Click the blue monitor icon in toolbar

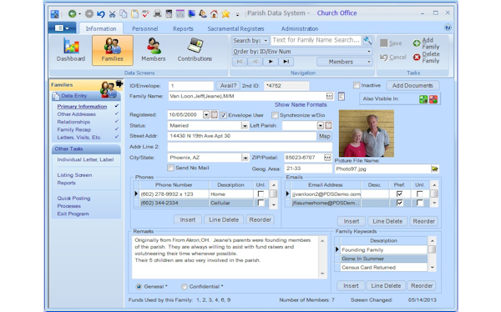coord(191,13)
